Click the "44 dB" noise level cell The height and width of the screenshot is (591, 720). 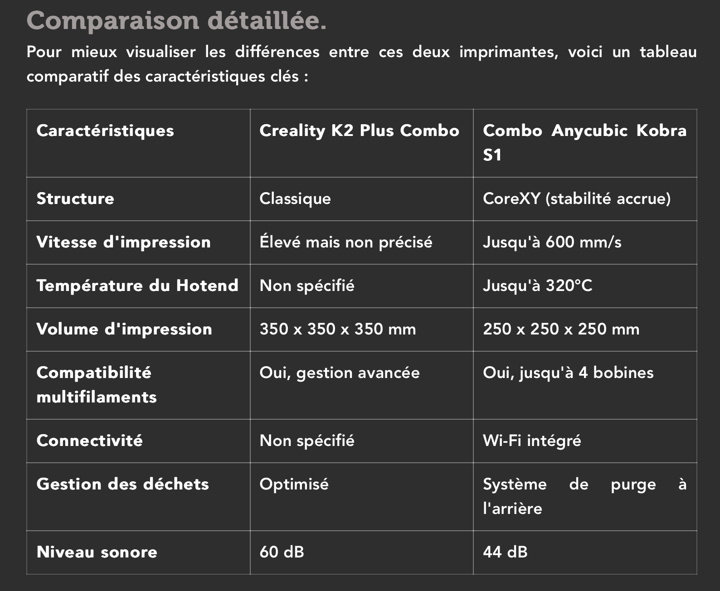505,552
